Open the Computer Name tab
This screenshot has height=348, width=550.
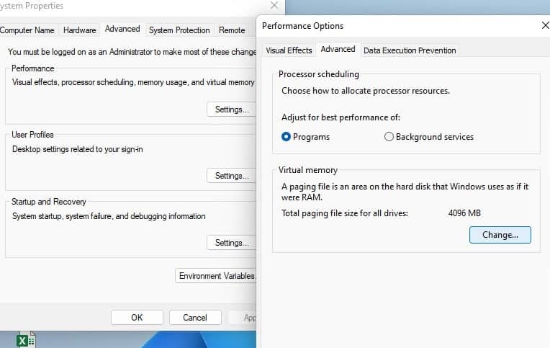[x=27, y=30]
